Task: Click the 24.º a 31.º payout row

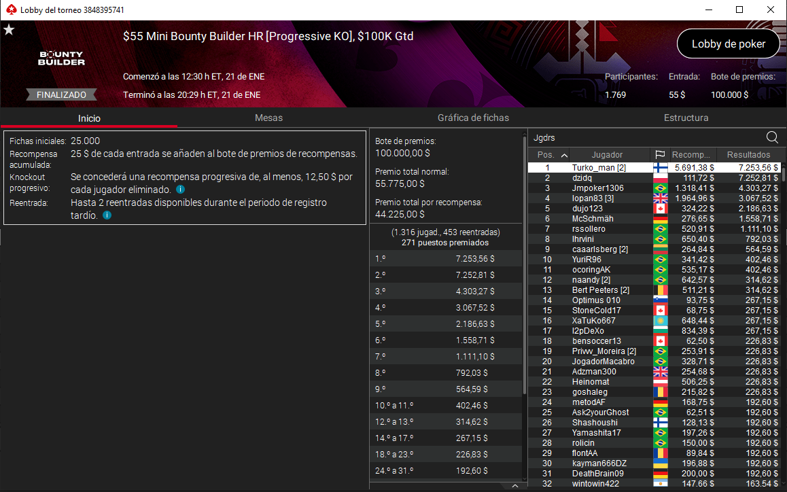Action: point(446,470)
